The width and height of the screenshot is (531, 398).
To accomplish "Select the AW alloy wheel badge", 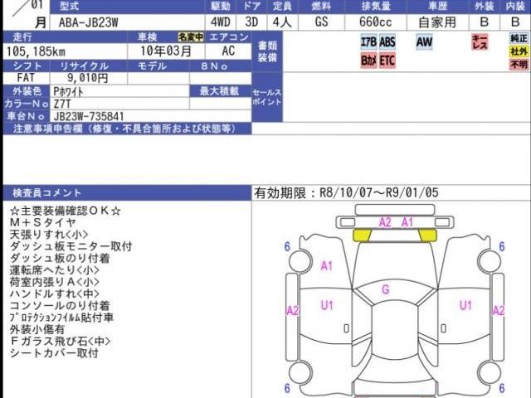I will click(x=424, y=42).
